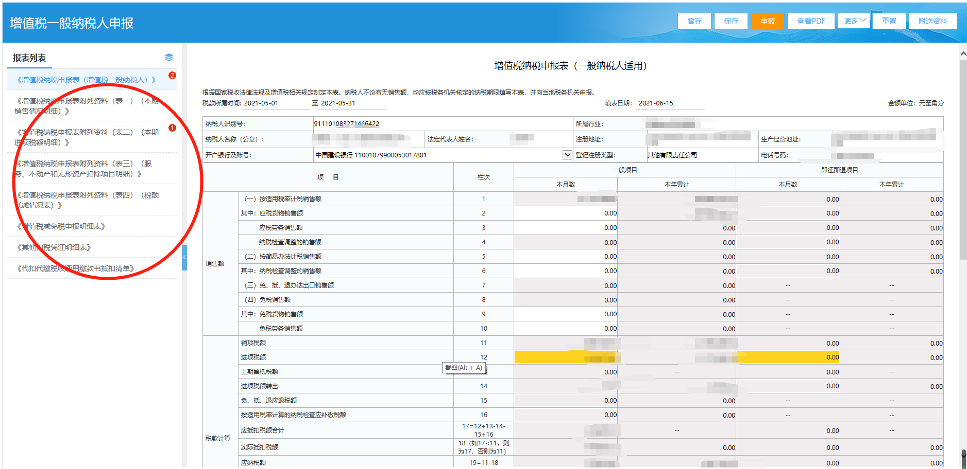Click row label 实际抵扣税额
Viewport: 967px width, 469px height.
260,447
